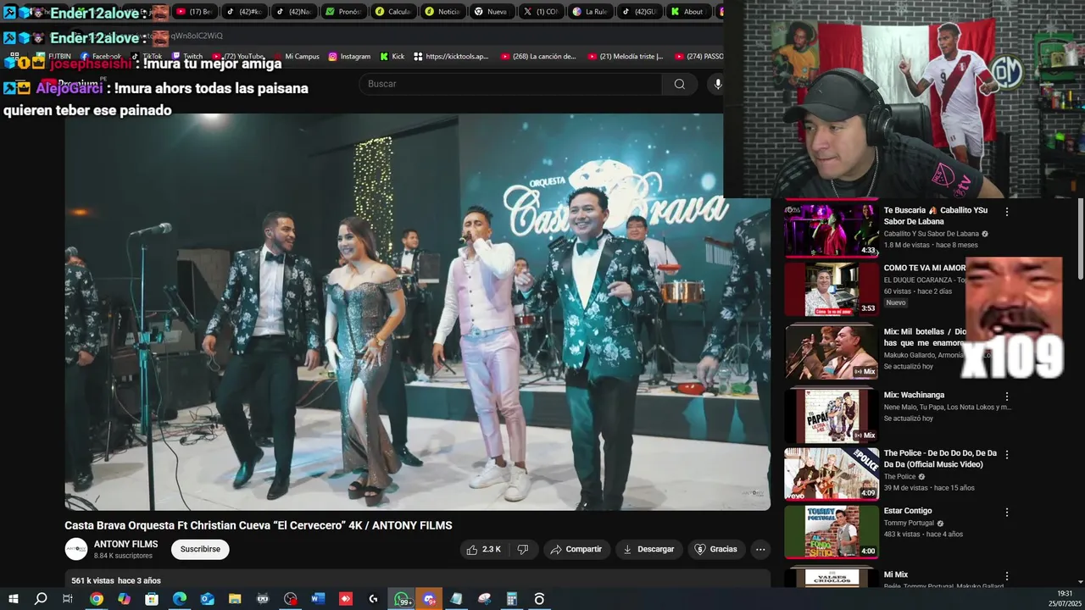The image size is (1085, 610).
Task: Open the Twitch bookmark
Action: [x=187, y=57]
